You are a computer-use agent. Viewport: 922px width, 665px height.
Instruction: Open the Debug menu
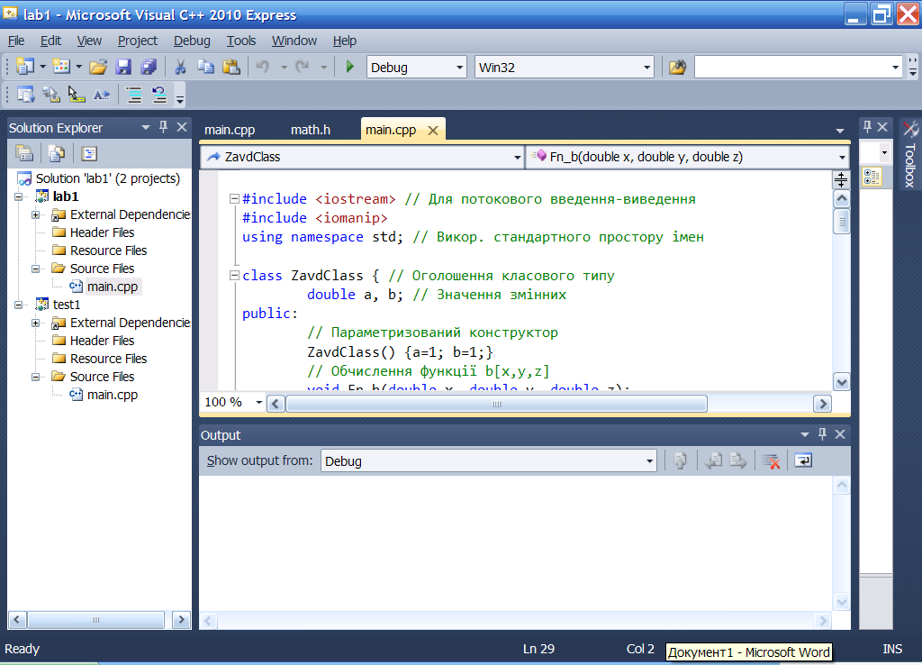[x=192, y=41]
